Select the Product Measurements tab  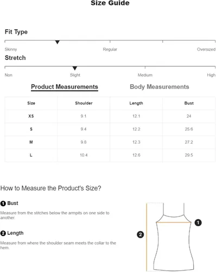[65, 87]
